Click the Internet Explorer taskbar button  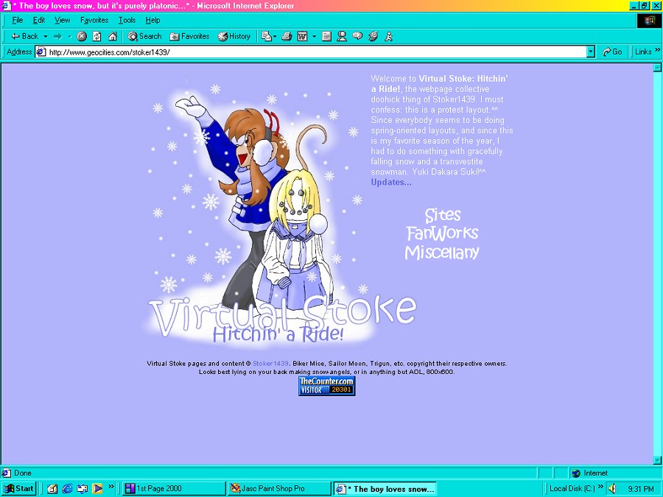385,489
